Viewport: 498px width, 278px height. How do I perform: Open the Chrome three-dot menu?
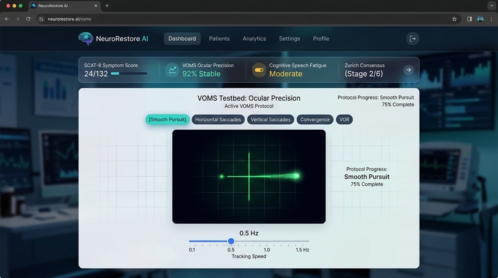[x=491, y=19]
